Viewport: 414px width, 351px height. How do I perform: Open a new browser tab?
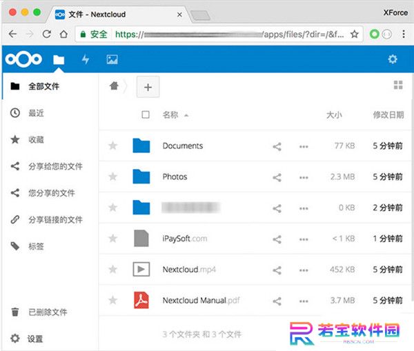point(201,15)
